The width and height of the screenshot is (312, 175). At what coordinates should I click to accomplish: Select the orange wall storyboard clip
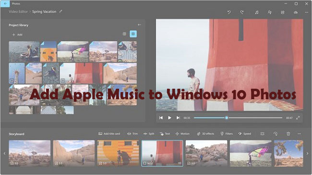(x=118, y=153)
